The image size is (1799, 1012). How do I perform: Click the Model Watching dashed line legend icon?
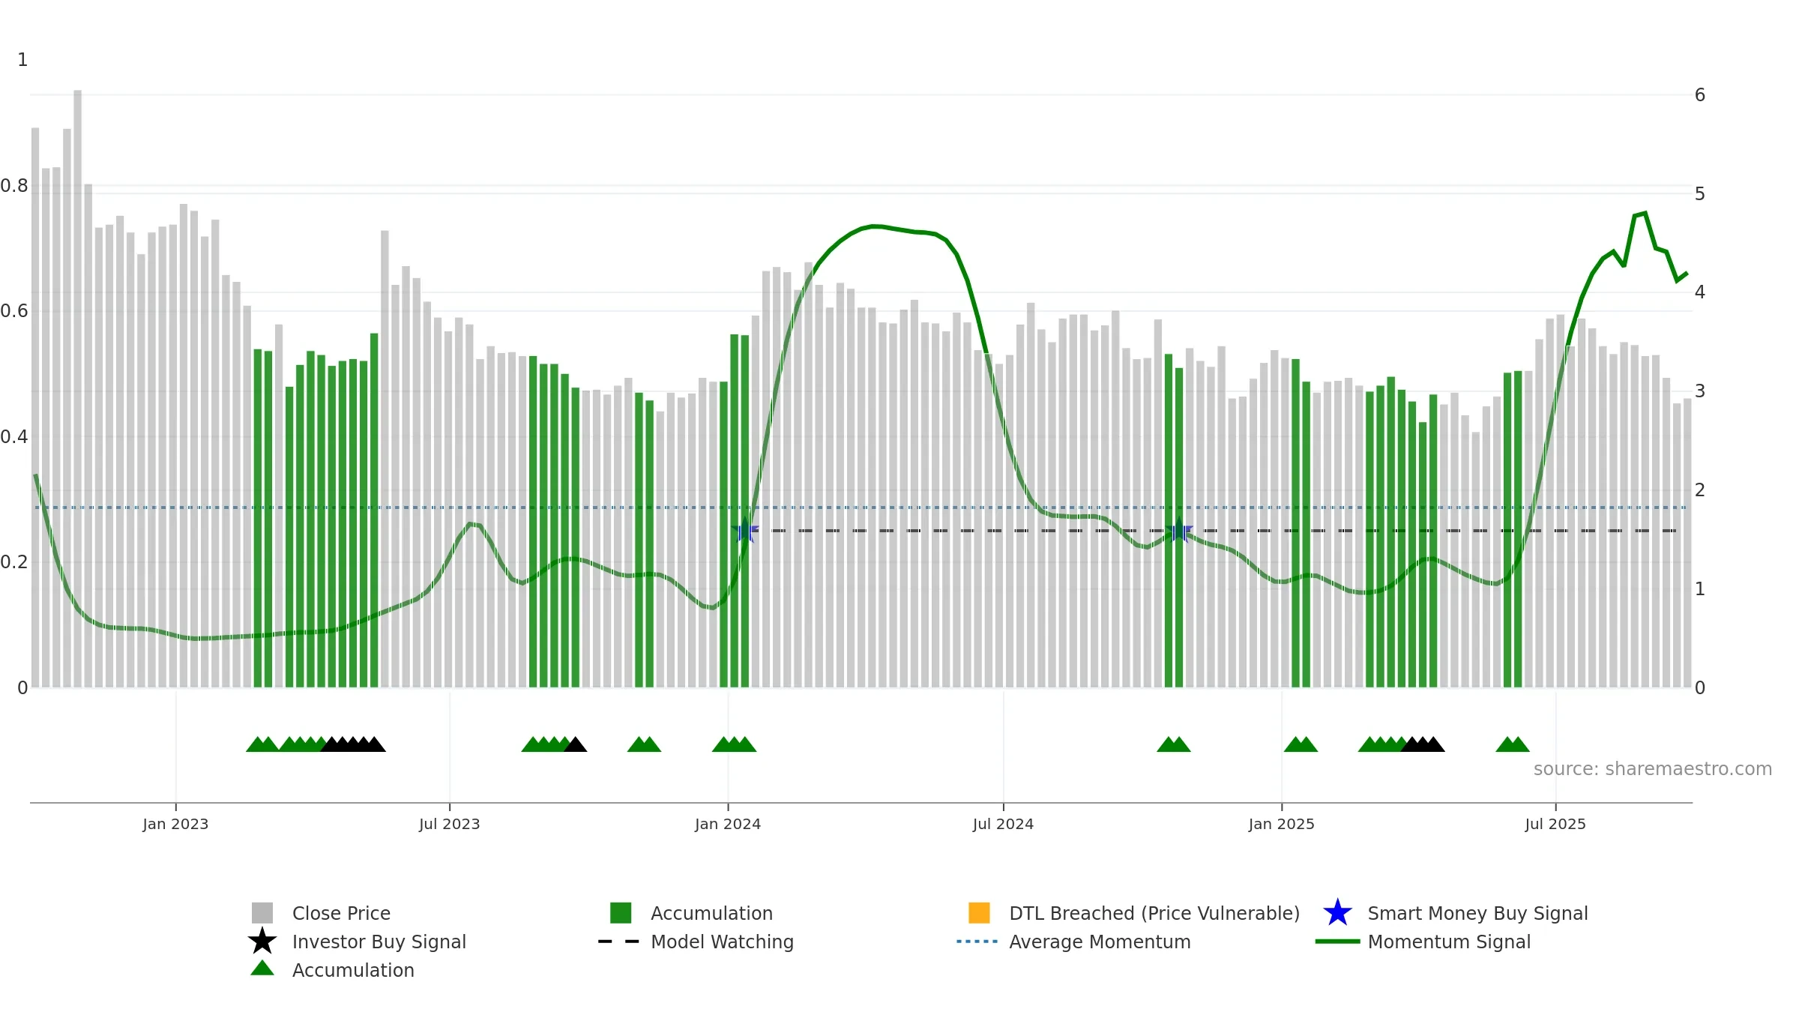point(618,942)
